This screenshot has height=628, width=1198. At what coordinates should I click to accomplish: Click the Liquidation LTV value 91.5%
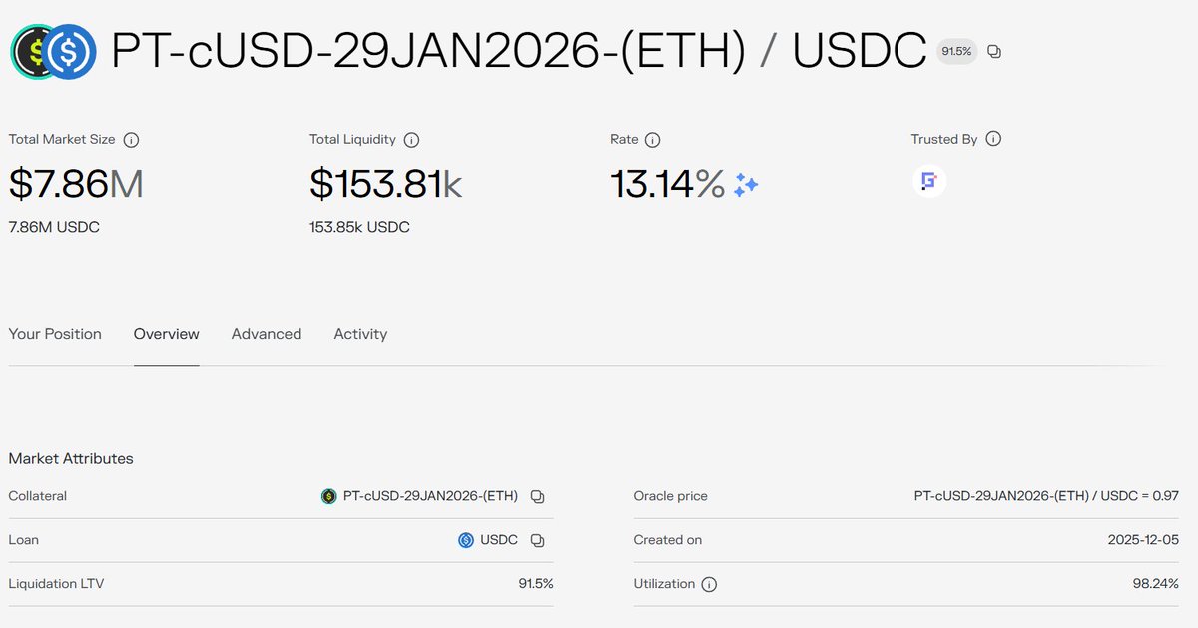tap(535, 584)
